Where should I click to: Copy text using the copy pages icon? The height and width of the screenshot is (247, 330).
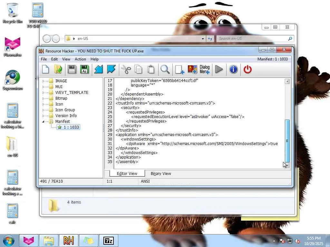click(138, 69)
